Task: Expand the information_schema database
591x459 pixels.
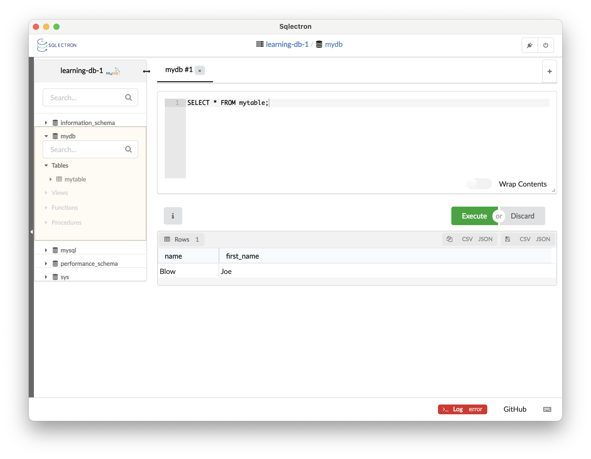Action: (x=46, y=123)
